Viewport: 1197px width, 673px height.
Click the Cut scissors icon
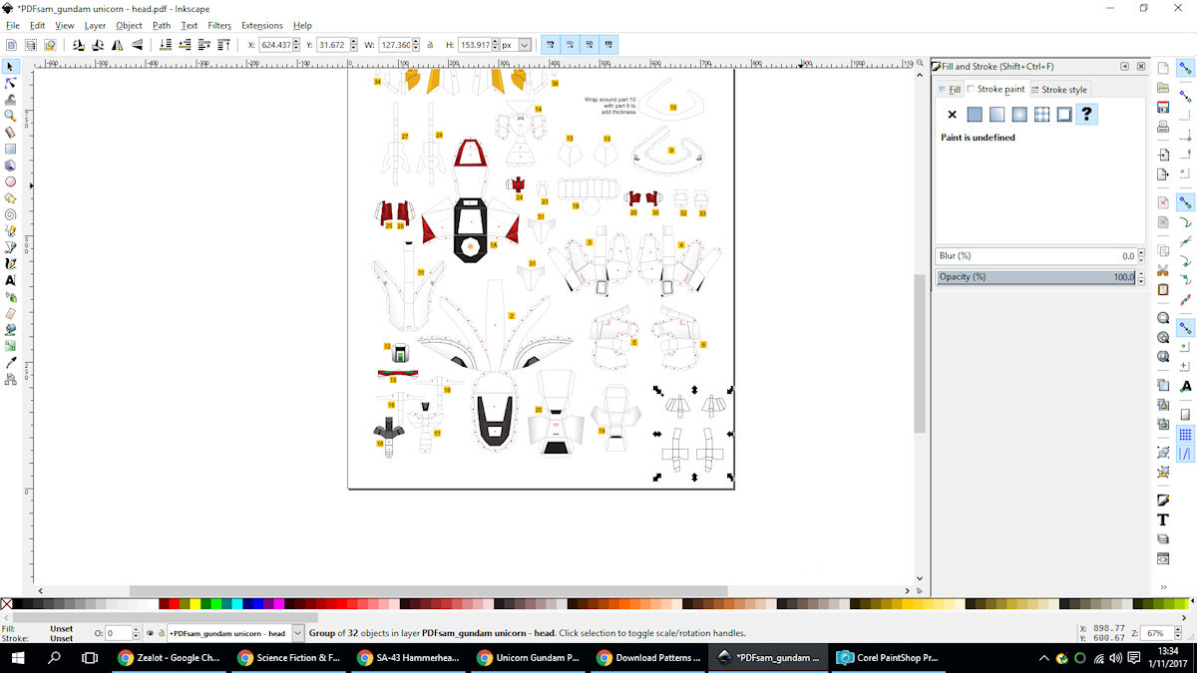pos(1163,270)
